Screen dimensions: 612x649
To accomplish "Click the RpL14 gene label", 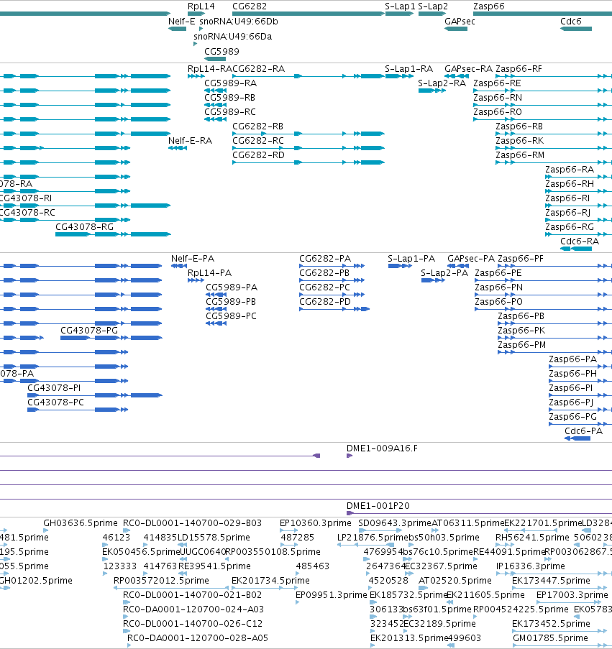I will click(201, 6).
